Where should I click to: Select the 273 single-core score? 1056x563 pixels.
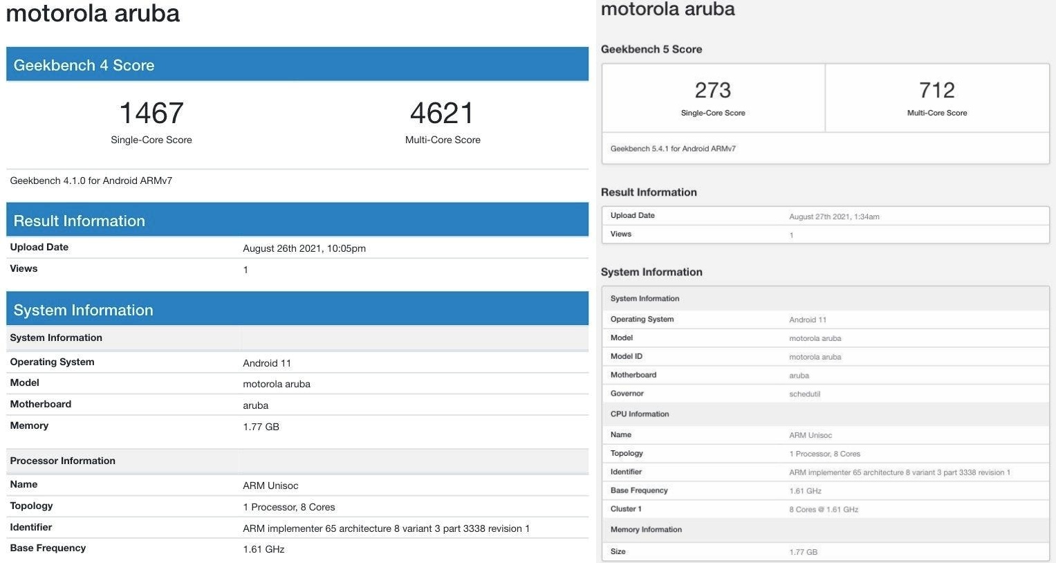[x=712, y=91]
